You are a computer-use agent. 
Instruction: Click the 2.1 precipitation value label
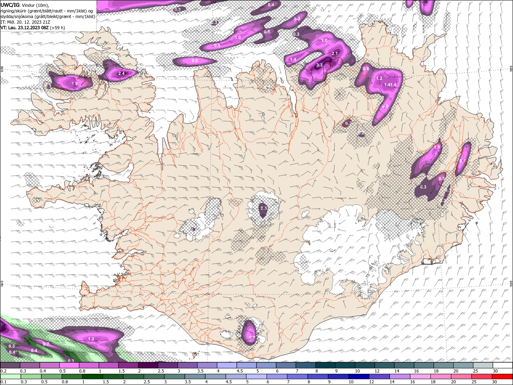[335, 53]
